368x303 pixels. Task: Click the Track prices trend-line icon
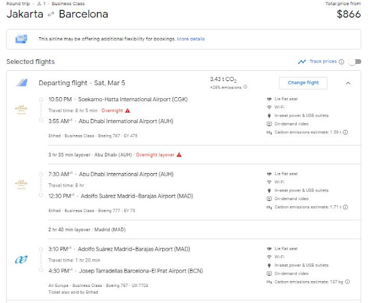click(x=302, y=62)
